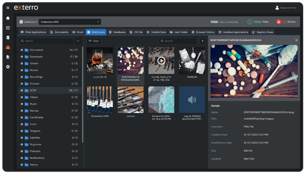Viewport: 306px width, 174px height.
Task: Switch to the Databases tab
Action: (x=117, y=32)
